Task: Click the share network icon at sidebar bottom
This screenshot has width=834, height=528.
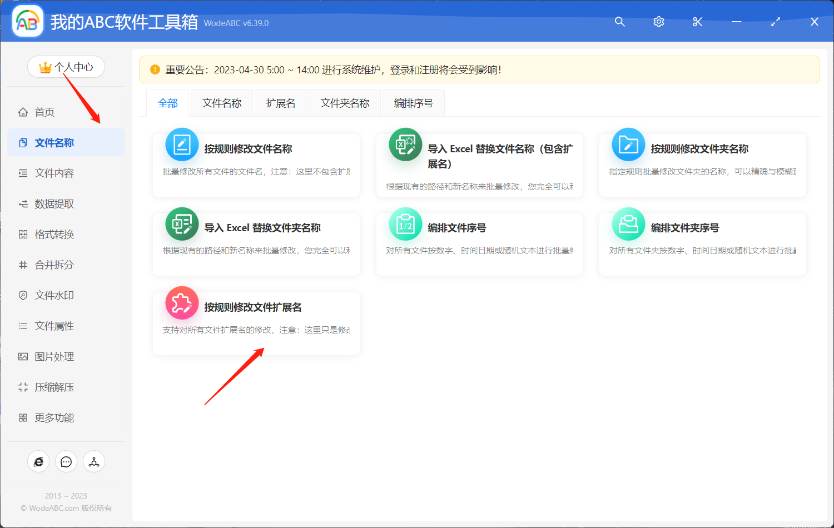Action: [x=93, y=461]
